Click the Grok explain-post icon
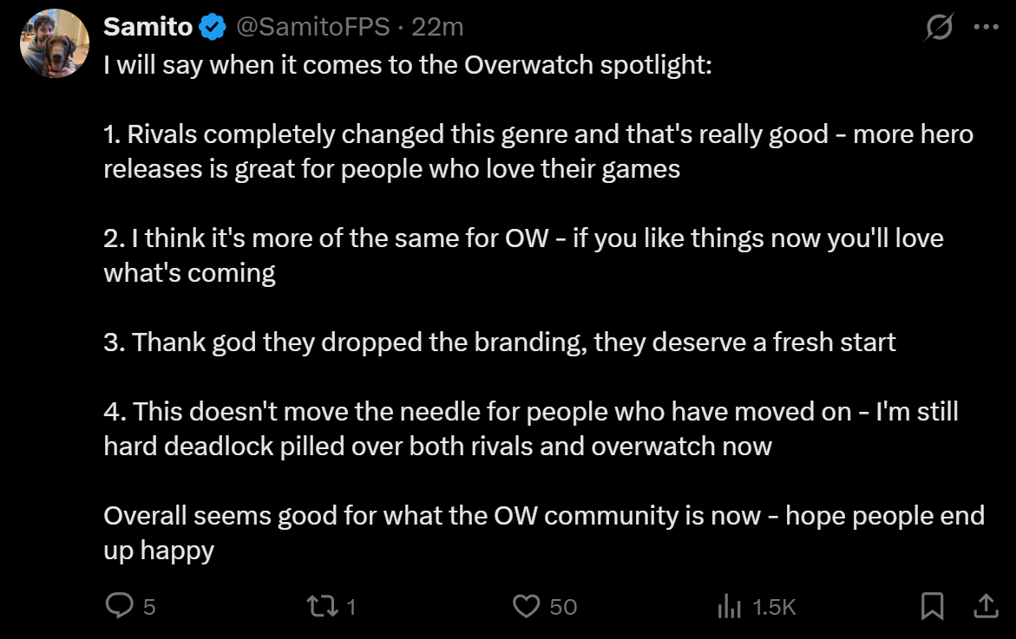Screen dimensions: 1016x639 (939, 28)
